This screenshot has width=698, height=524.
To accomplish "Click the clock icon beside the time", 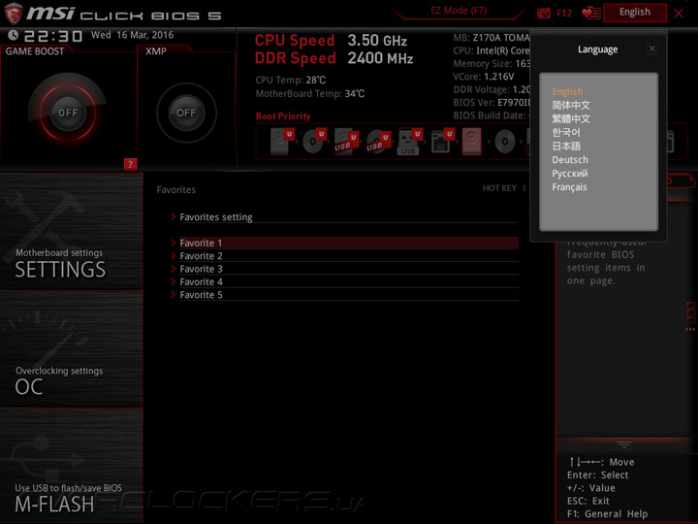I will (13, 35).
